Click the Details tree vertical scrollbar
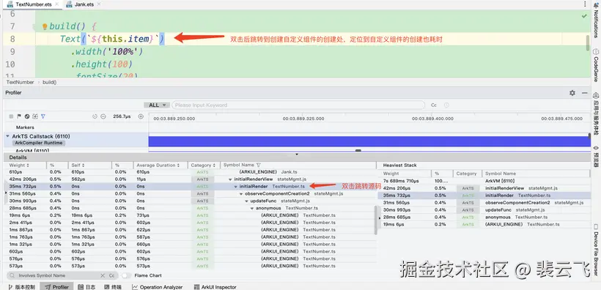 tap(376, 220)
